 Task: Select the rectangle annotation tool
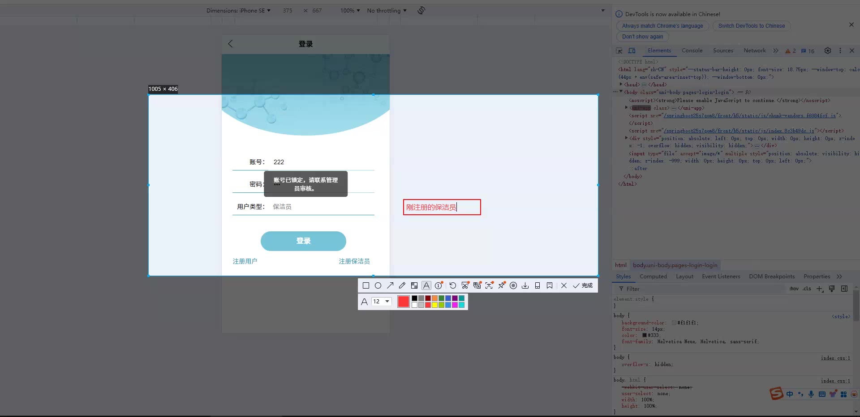pyautogui.click(x=366, y=285)
